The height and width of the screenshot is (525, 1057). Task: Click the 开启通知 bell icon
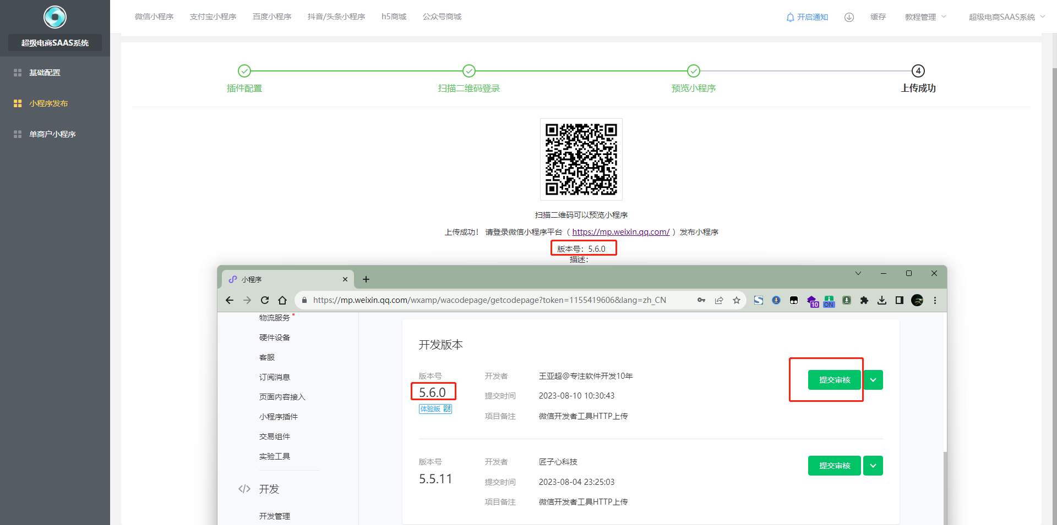pyautogui.click(x=791, y=17)
